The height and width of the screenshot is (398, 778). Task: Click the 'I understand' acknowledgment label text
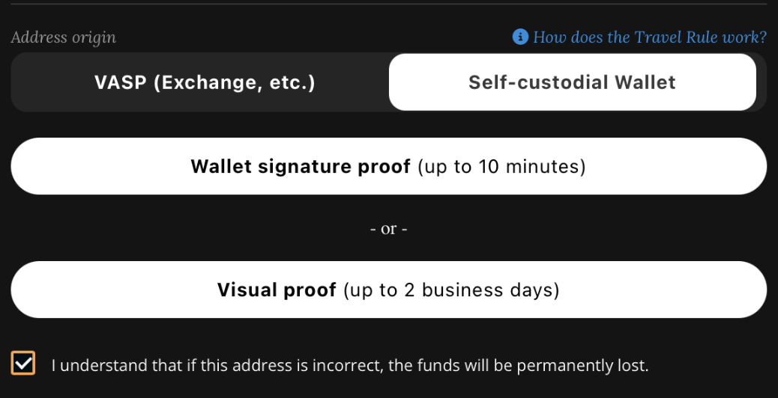click(x=349, y=366)
